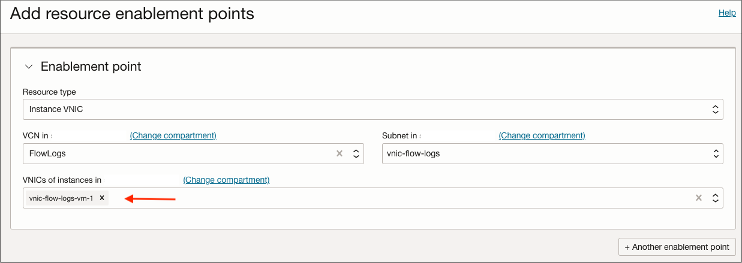The height and width of the screenshot is (263, 742).
Task: Open the FlowLogs VCN dropdown
Action: (x=180, y=153)
